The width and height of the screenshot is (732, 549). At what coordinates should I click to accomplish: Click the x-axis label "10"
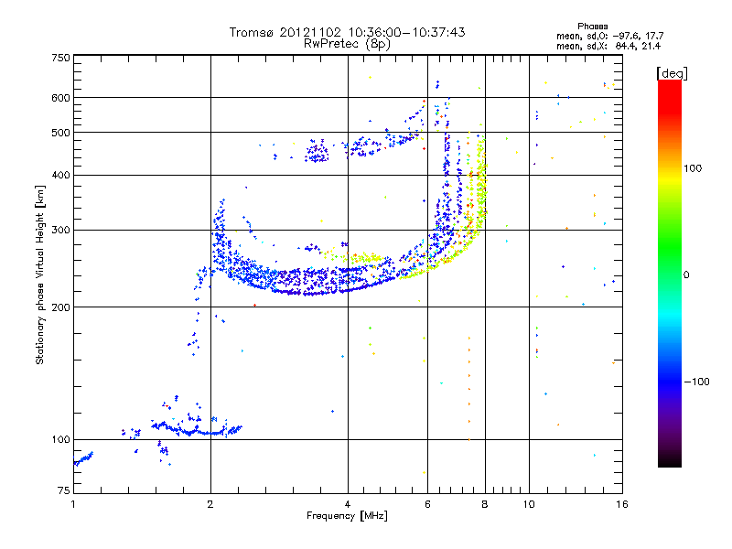click(x=529, y=504)
